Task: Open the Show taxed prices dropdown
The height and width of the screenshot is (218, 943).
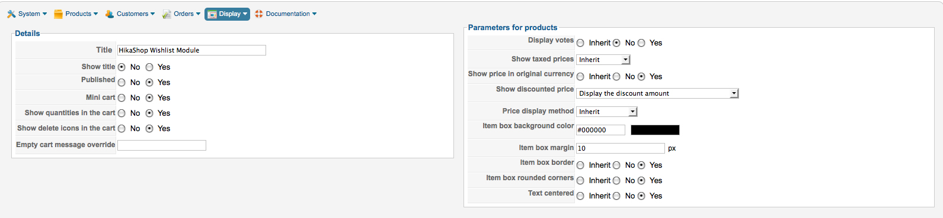Action: click(603, 60)
